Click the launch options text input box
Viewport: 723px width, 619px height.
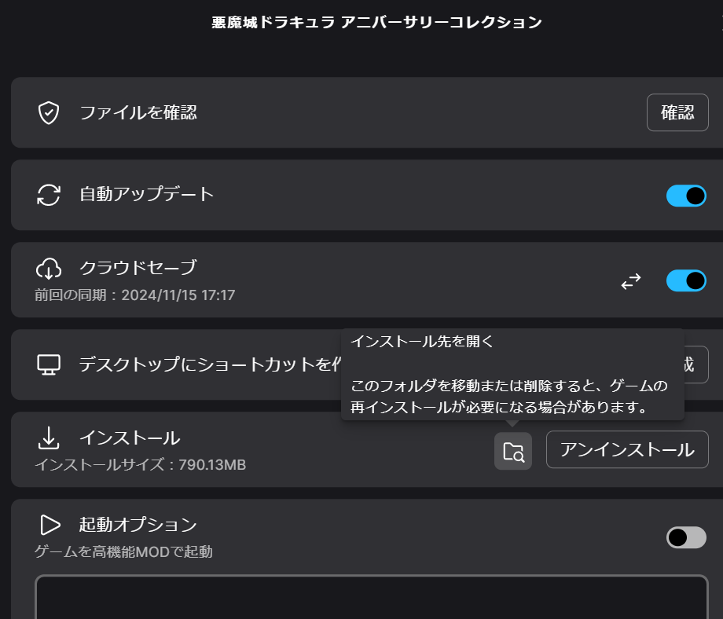372,596
